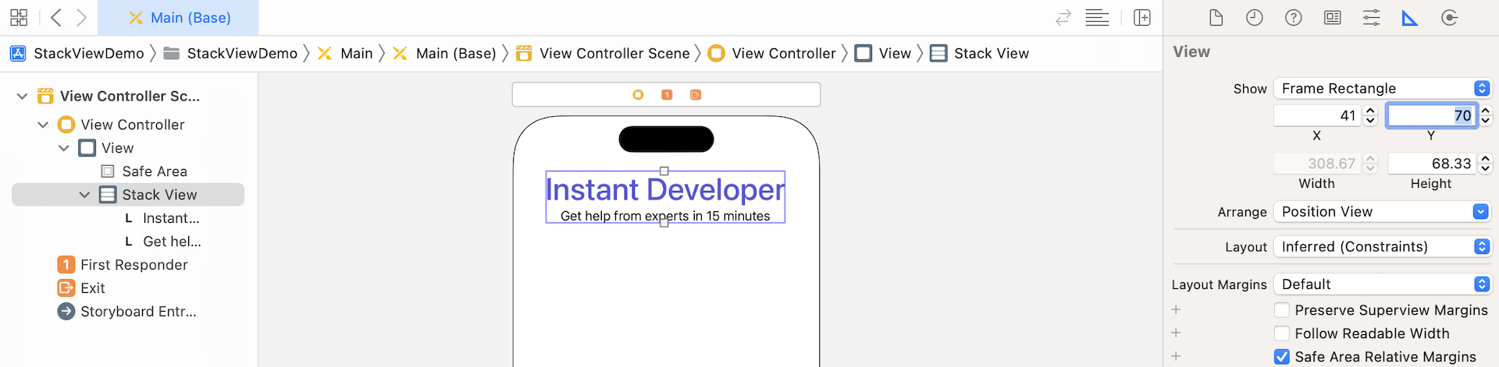
Task: Select Safe Area in document outline
Action: click(154, 171)
